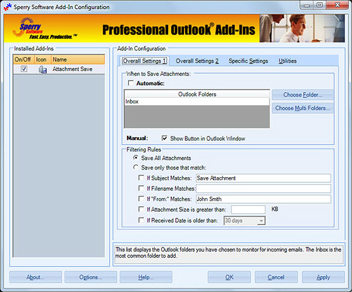352x292 pixels.
Task: Click the Name column header
Action: coord(77,60)
